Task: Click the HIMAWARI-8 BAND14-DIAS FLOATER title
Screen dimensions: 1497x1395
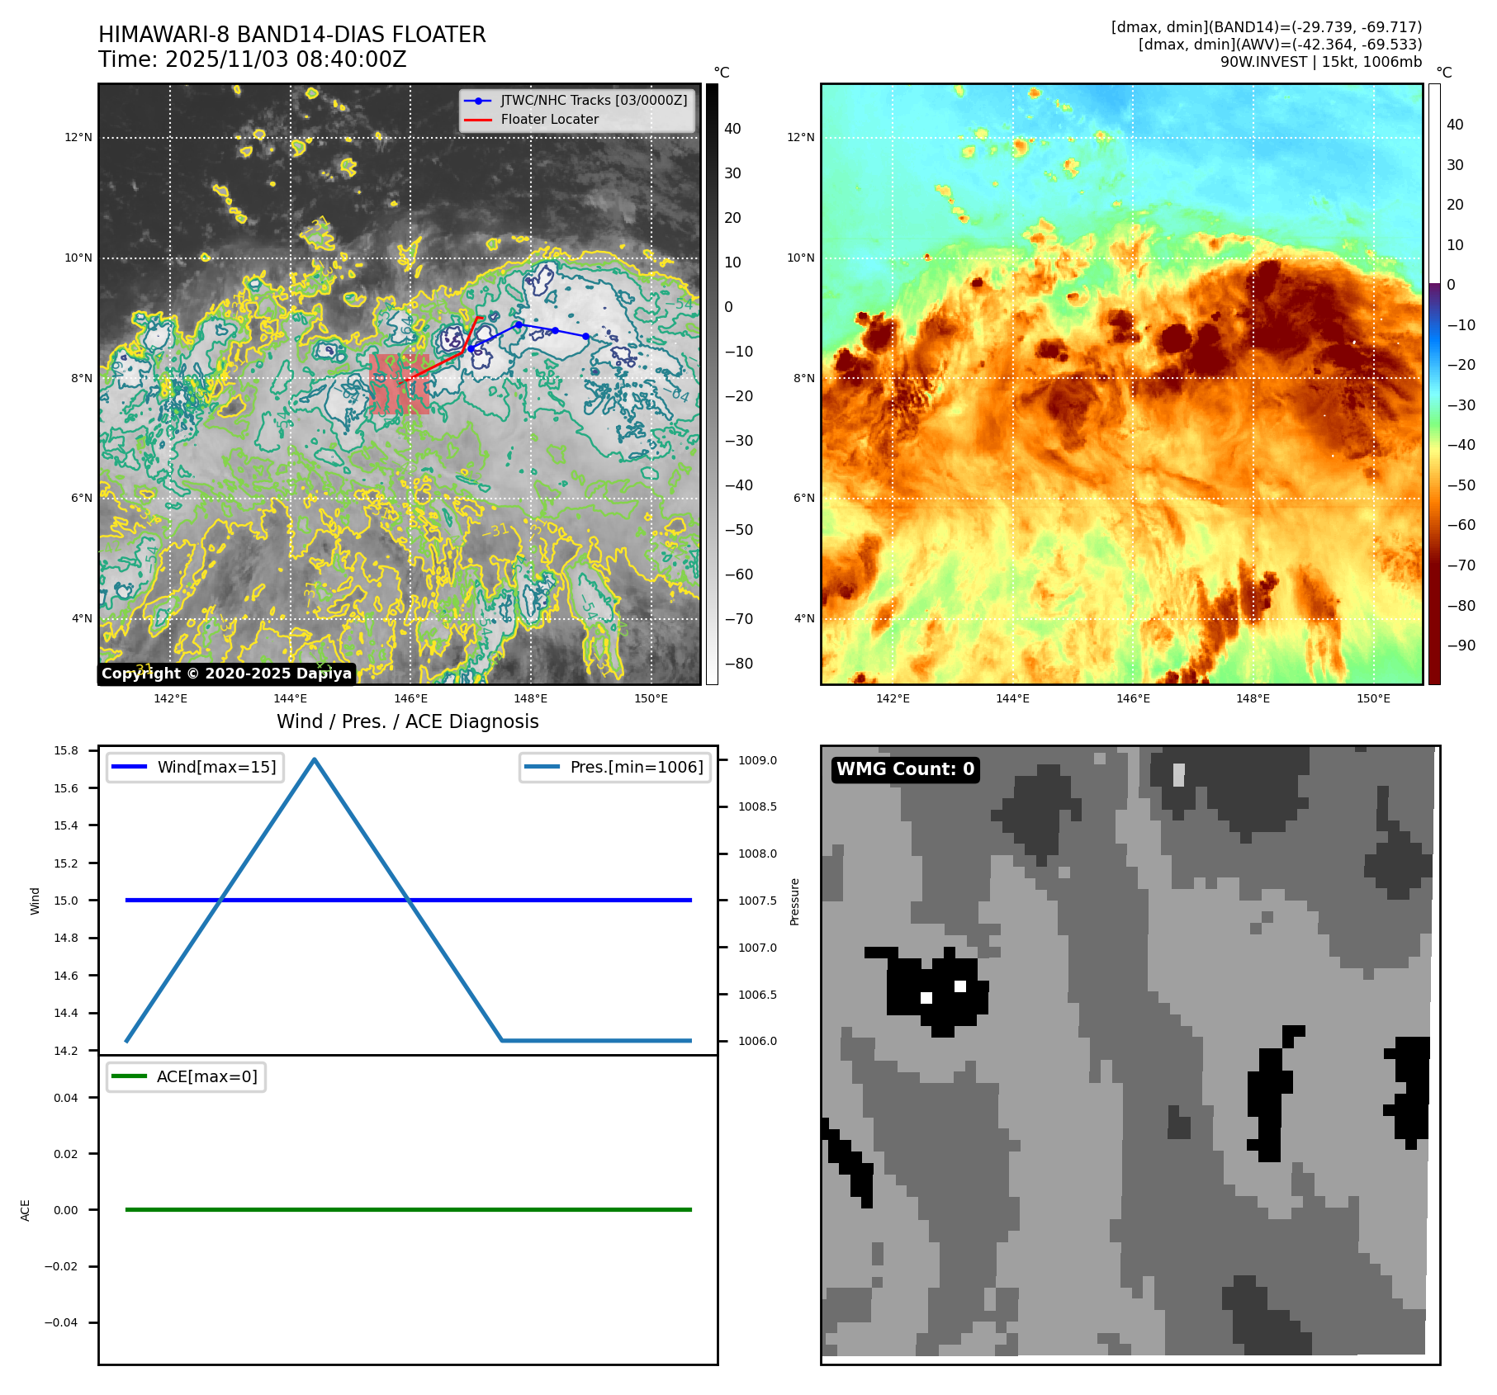Action: click(291, 35)
